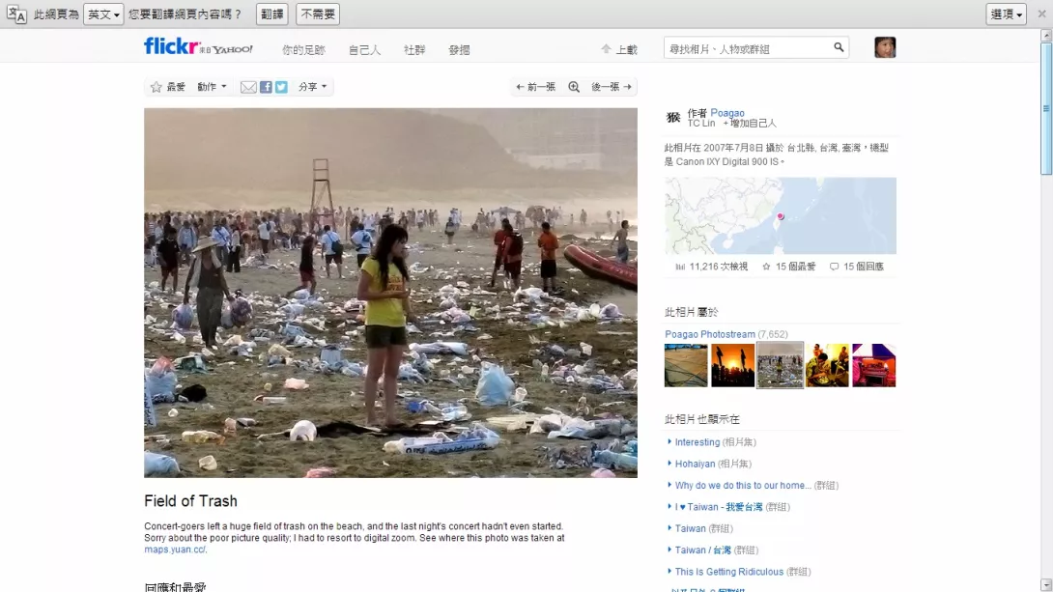1053x592 pixels.
Task: Open the 分享 share dropdown
Action: [x=312, y=87]
